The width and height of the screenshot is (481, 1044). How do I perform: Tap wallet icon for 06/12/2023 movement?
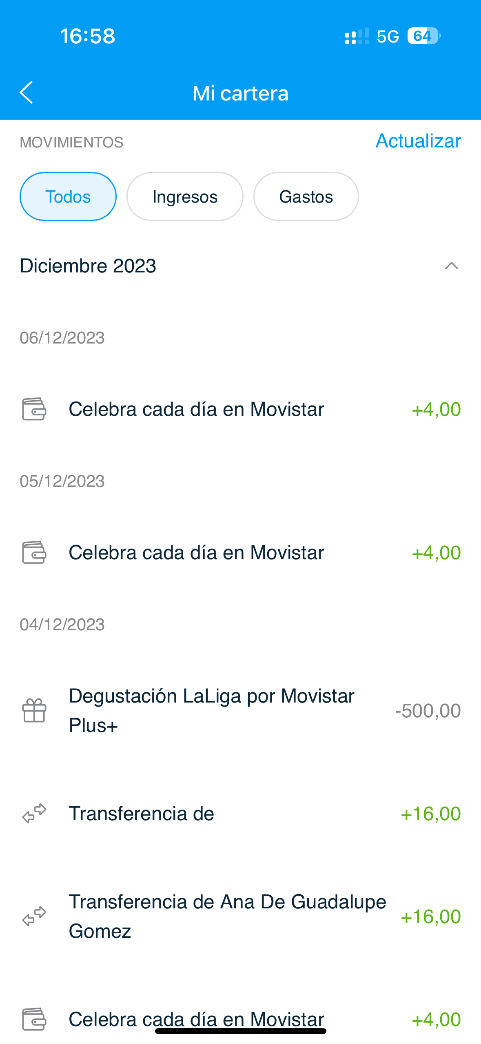click(34, 409)
